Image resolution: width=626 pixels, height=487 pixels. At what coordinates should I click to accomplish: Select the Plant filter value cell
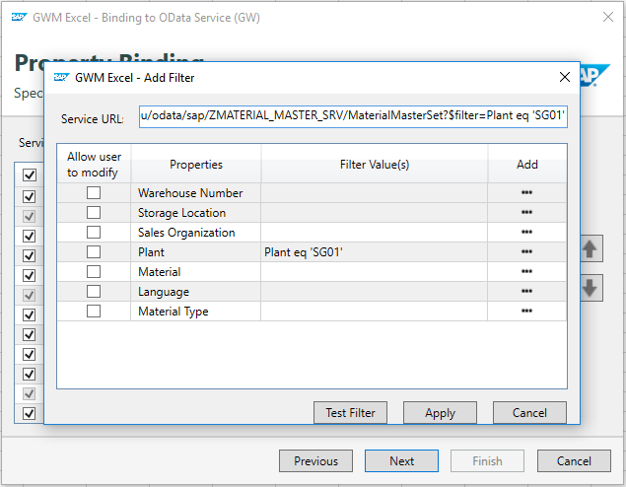point(374,252)
